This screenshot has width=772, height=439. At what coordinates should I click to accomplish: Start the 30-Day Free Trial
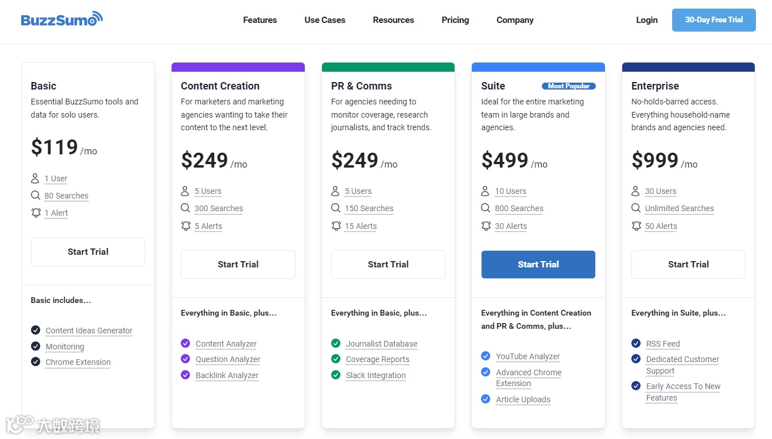pos(713,20)
